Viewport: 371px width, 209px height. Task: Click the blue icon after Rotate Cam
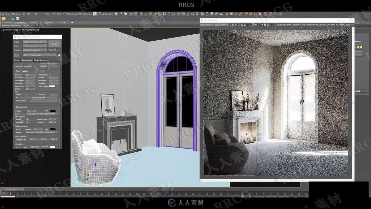pyautogui.click(x=95, y=14)
